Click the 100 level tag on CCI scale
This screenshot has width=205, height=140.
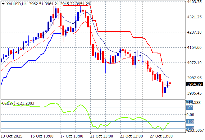coord(189,108)
